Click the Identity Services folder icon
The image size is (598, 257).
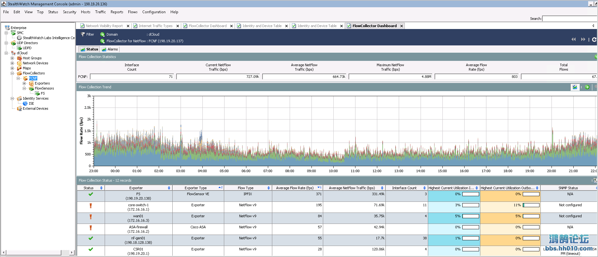pyautogui.click(x=19, y=98)
